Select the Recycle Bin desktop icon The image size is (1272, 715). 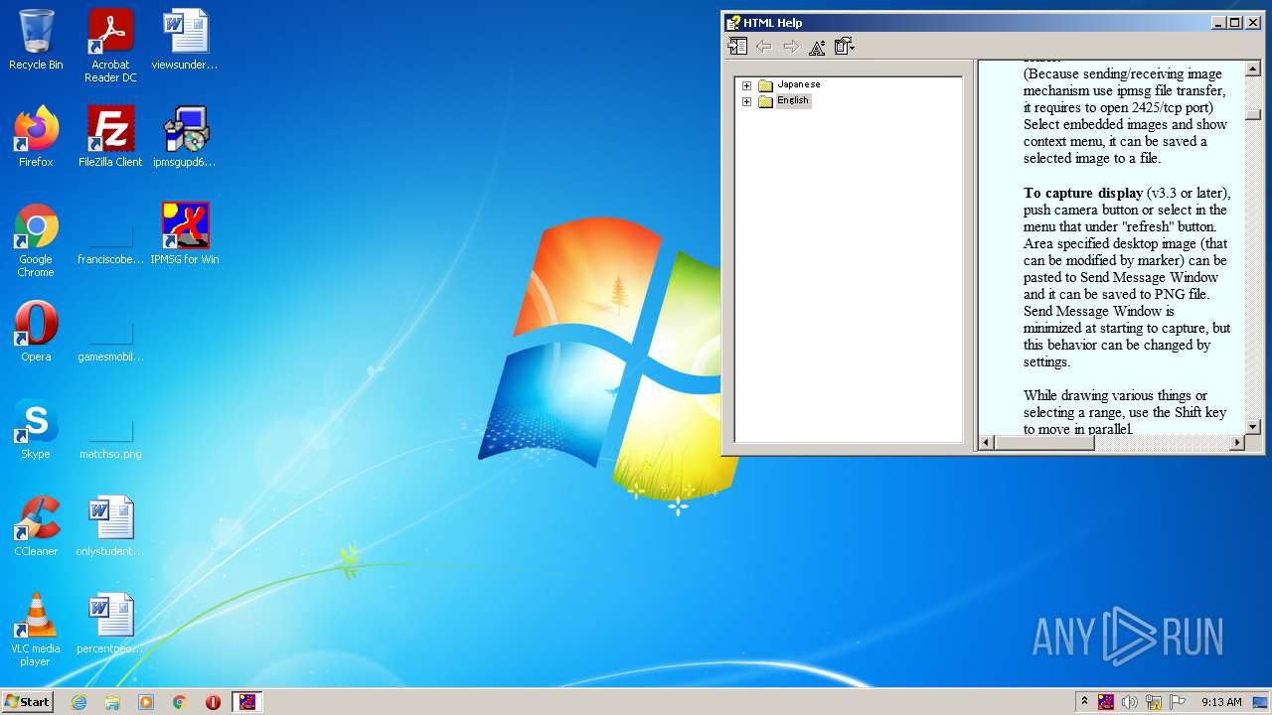tap(36, 41)
